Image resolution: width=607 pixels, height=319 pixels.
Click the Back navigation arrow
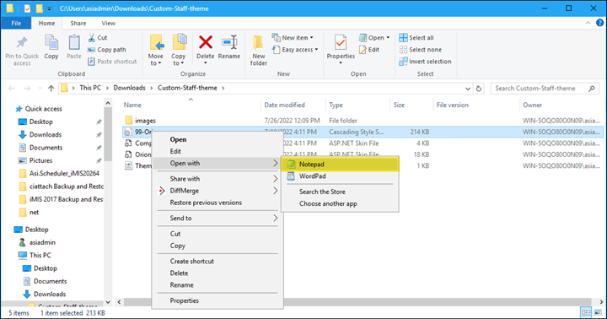(x=12, y=89)
